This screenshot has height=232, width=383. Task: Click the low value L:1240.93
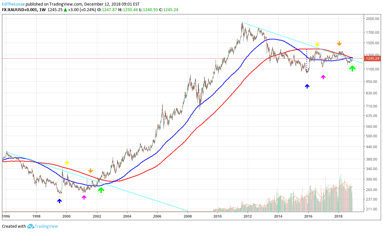click(x=148, y=10)
